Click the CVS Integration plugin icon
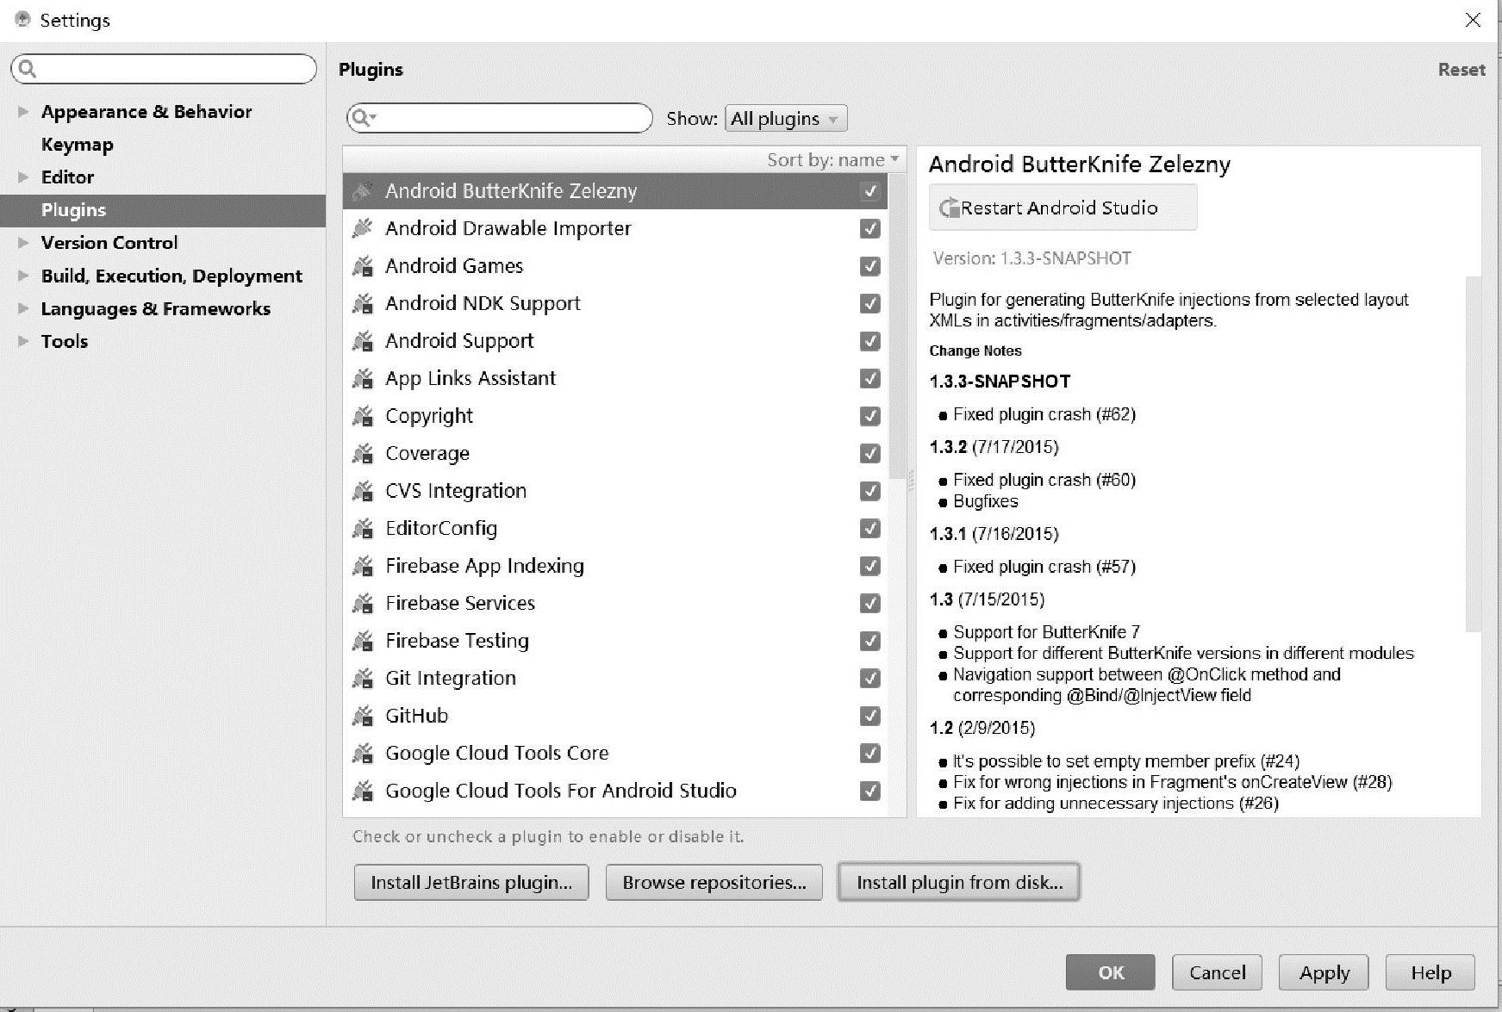This screenshot has width=1502, height=1012. [363, 491]
